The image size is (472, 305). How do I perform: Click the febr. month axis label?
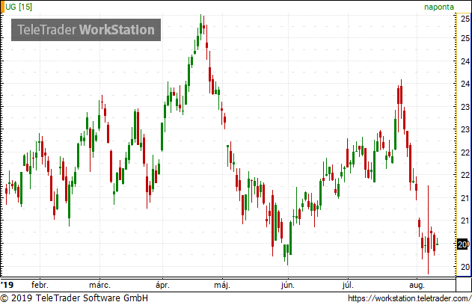coord(40,285)
